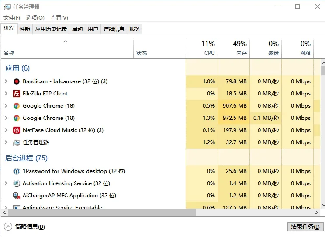Expand the Antimalware Service Executable row
325x237 pixels.
point(6,207)
